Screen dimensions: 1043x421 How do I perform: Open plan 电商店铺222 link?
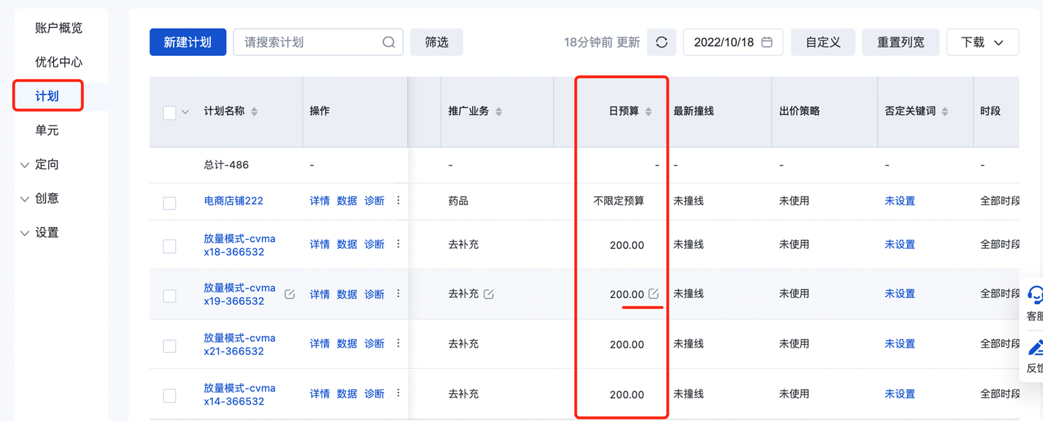click(x=233, y=201)
